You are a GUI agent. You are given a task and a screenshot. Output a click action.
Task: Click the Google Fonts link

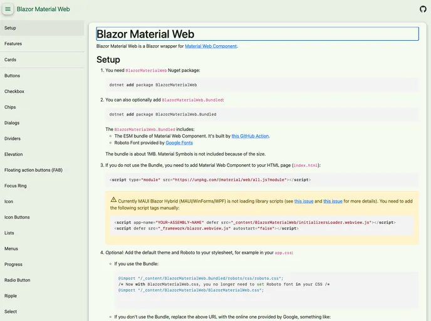coord(179,142)
